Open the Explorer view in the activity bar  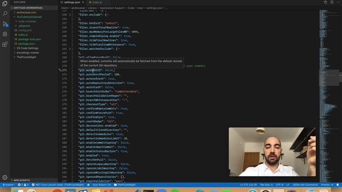tap(5, 4)
